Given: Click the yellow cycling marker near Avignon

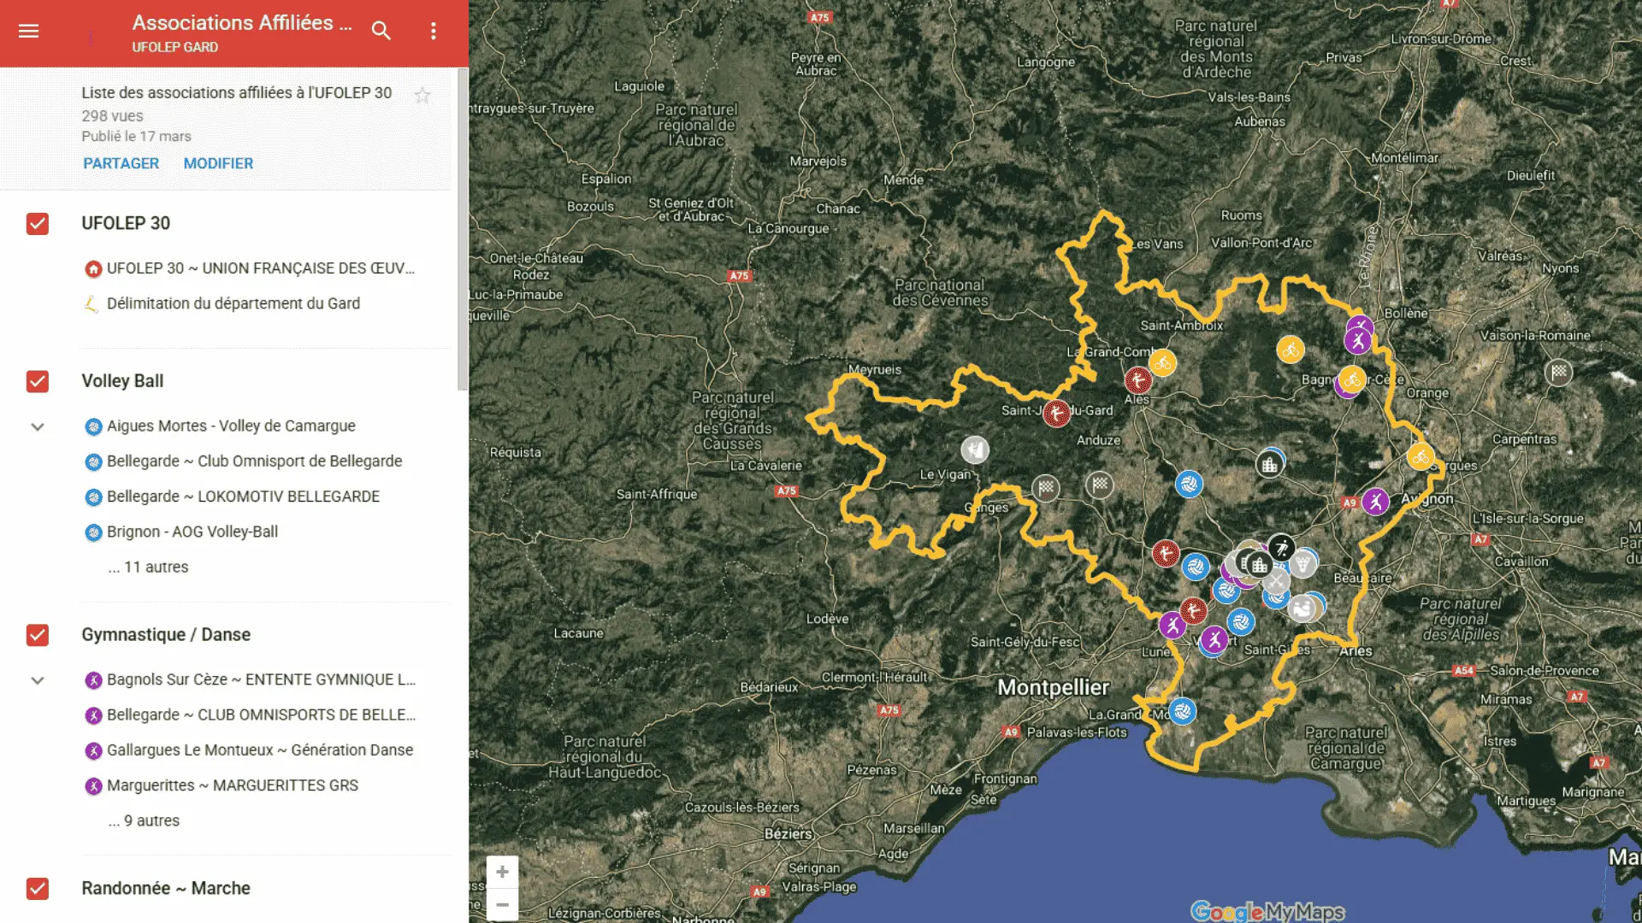Looking at the screenshot, I should coord(1421,456).
